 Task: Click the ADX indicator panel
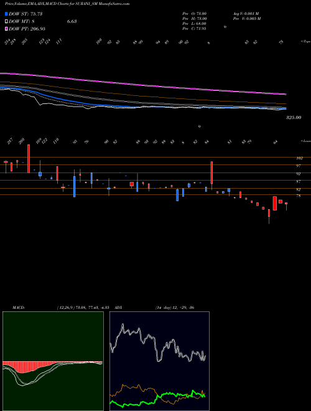[159, 361]
